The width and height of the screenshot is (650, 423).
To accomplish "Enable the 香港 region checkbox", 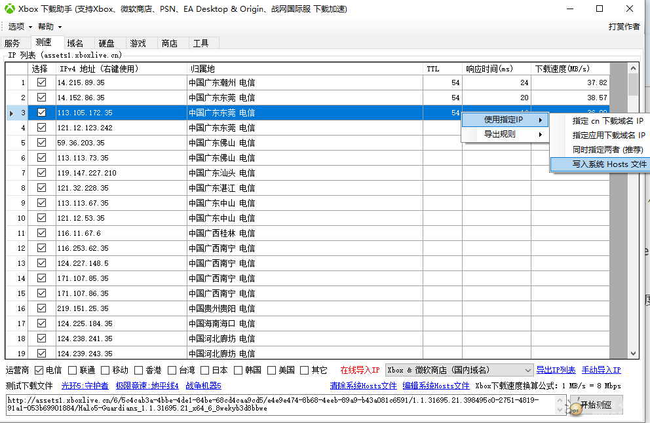I will point(138,371).
